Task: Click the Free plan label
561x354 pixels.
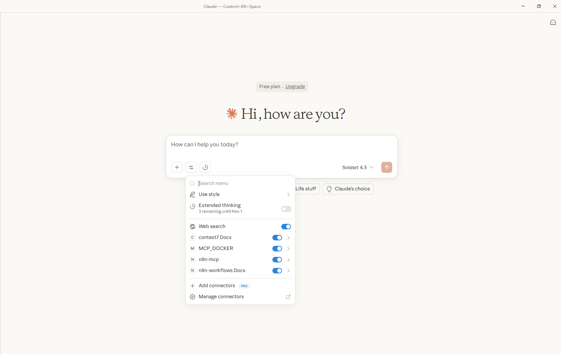Action: (x=270, y=86)
